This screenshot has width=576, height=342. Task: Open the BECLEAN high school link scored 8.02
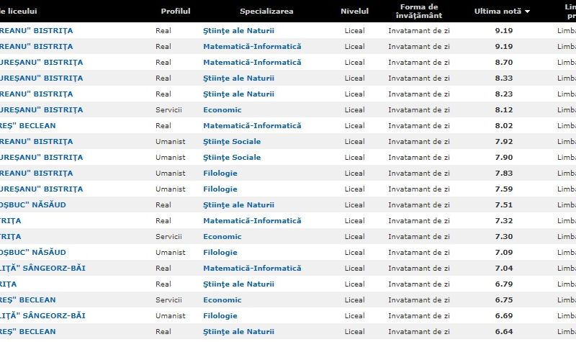tap(29, 125)
